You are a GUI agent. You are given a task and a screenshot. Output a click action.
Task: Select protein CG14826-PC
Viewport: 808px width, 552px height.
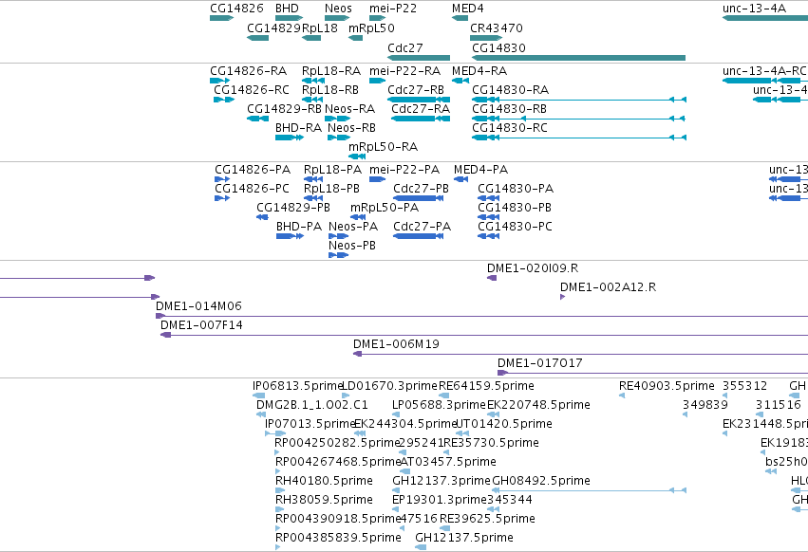[222, 199]
